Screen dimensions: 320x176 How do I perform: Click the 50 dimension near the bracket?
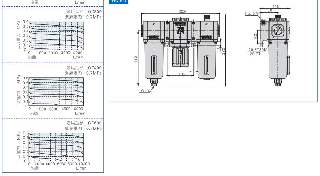[256, 36]
